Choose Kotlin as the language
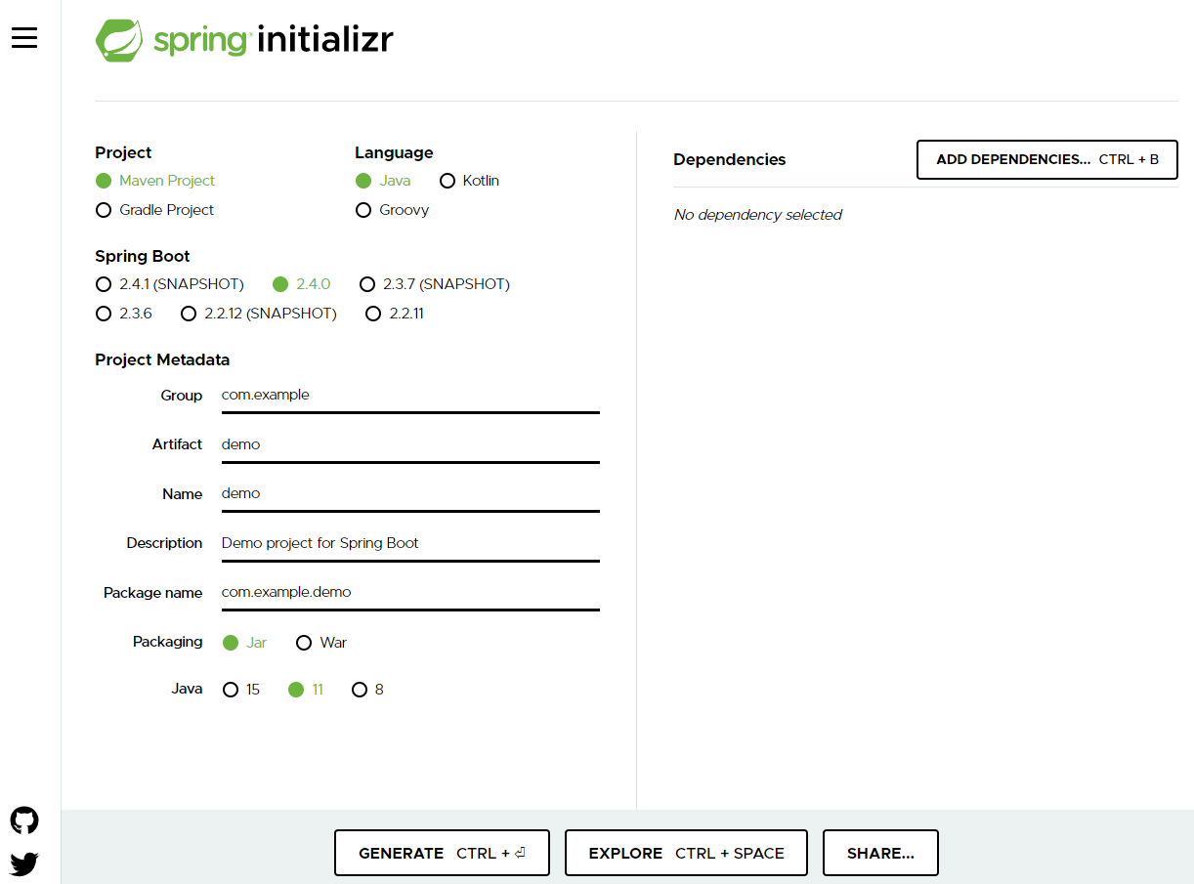This screenshot has height=884, width=1194. point(470,181)
